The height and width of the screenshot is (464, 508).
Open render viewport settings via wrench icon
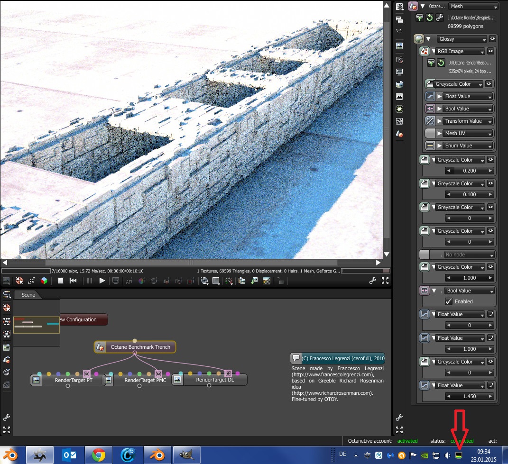point(372,281)
